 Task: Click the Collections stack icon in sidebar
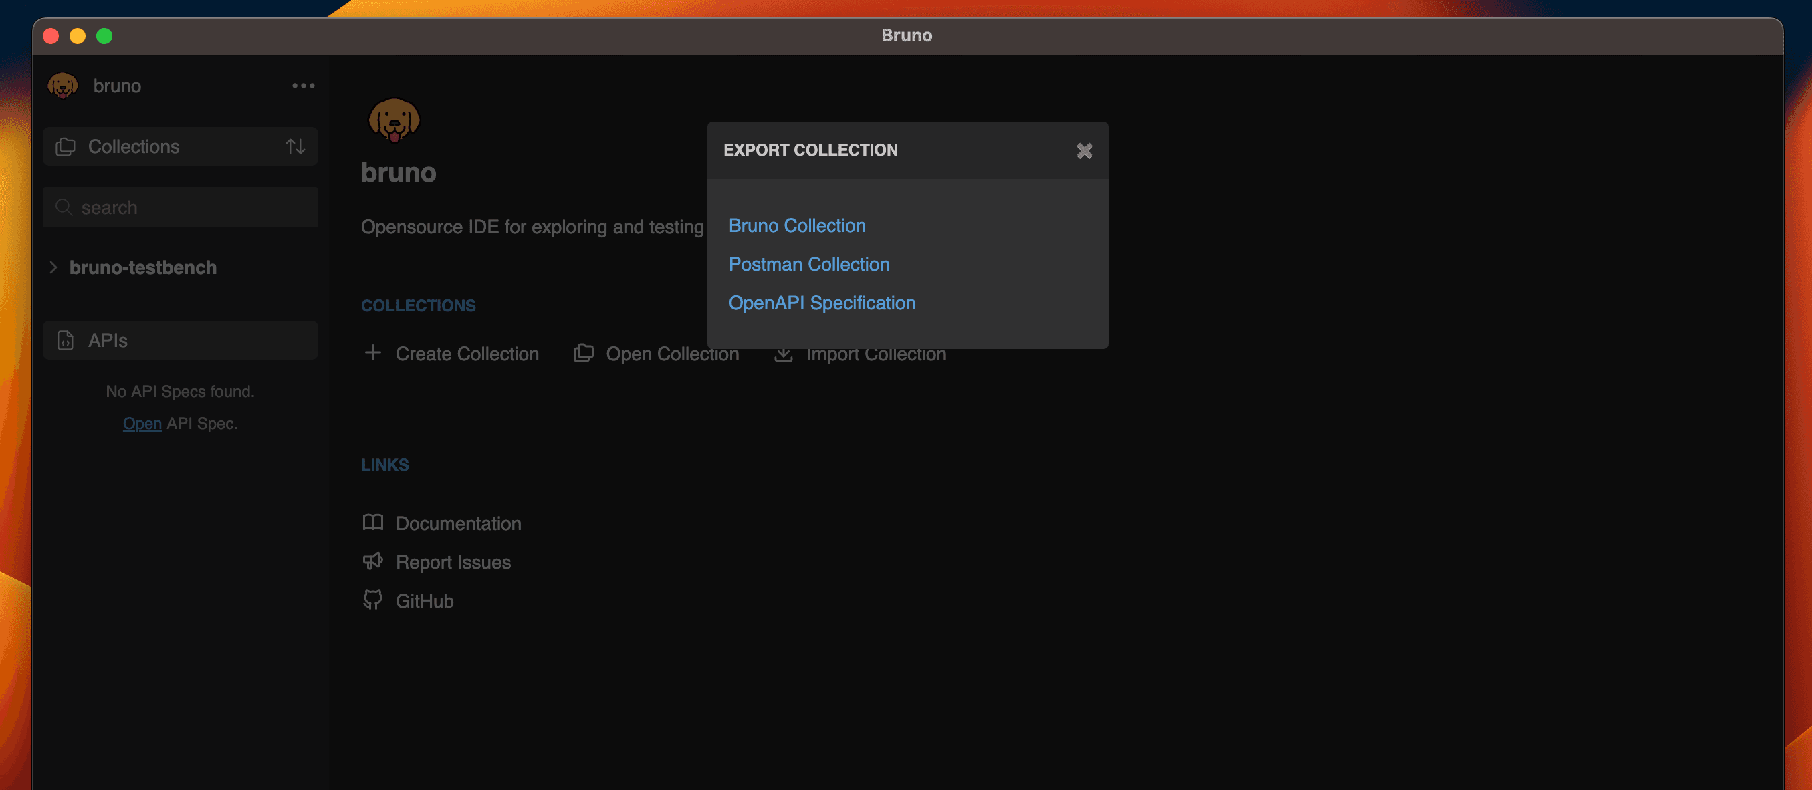coord(66,146)
